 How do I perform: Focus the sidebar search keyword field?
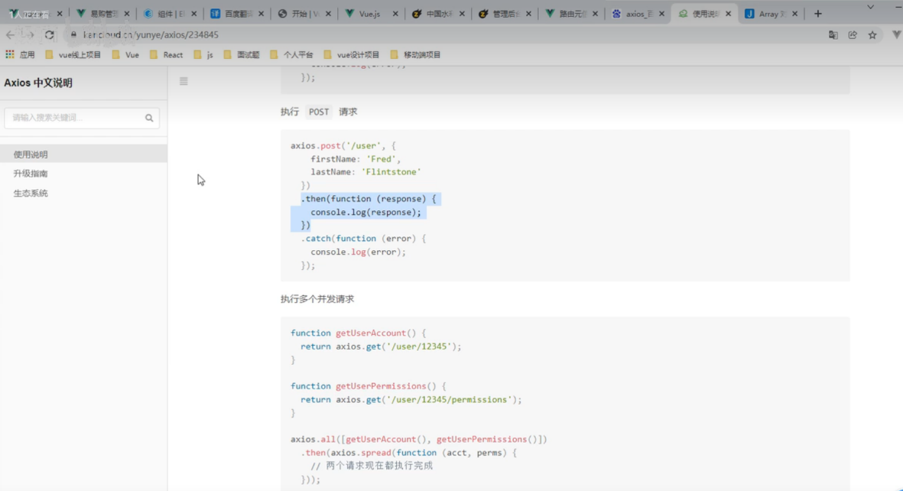(82, 118)
